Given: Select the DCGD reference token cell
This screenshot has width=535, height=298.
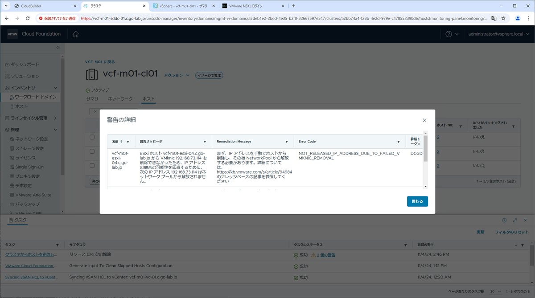Looking at the screenshot, I should [x=416, y=153].
